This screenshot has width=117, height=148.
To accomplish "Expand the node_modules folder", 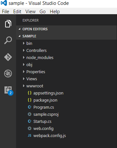I will [x=67, y=57].
